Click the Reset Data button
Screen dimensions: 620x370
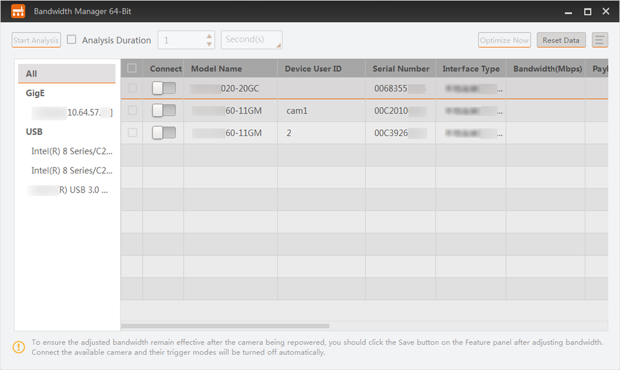coord(561,40)
